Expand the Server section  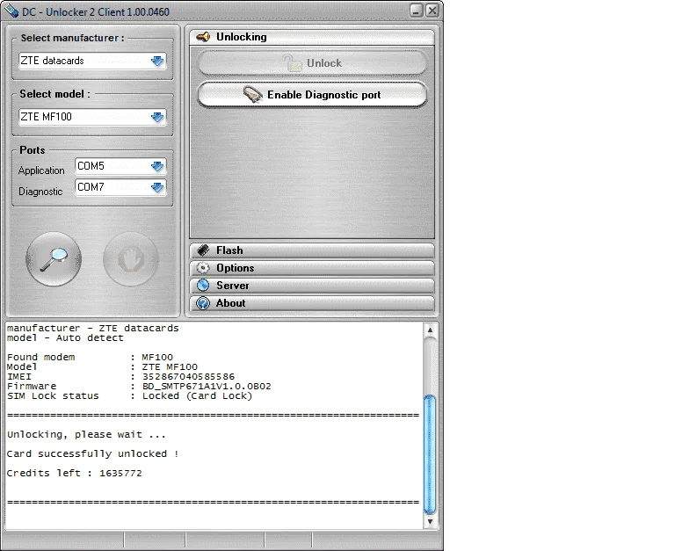(312, 286)
